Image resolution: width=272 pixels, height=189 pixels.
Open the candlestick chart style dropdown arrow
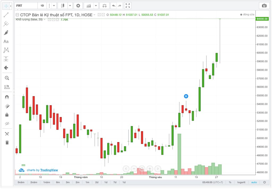coord(70,6)
